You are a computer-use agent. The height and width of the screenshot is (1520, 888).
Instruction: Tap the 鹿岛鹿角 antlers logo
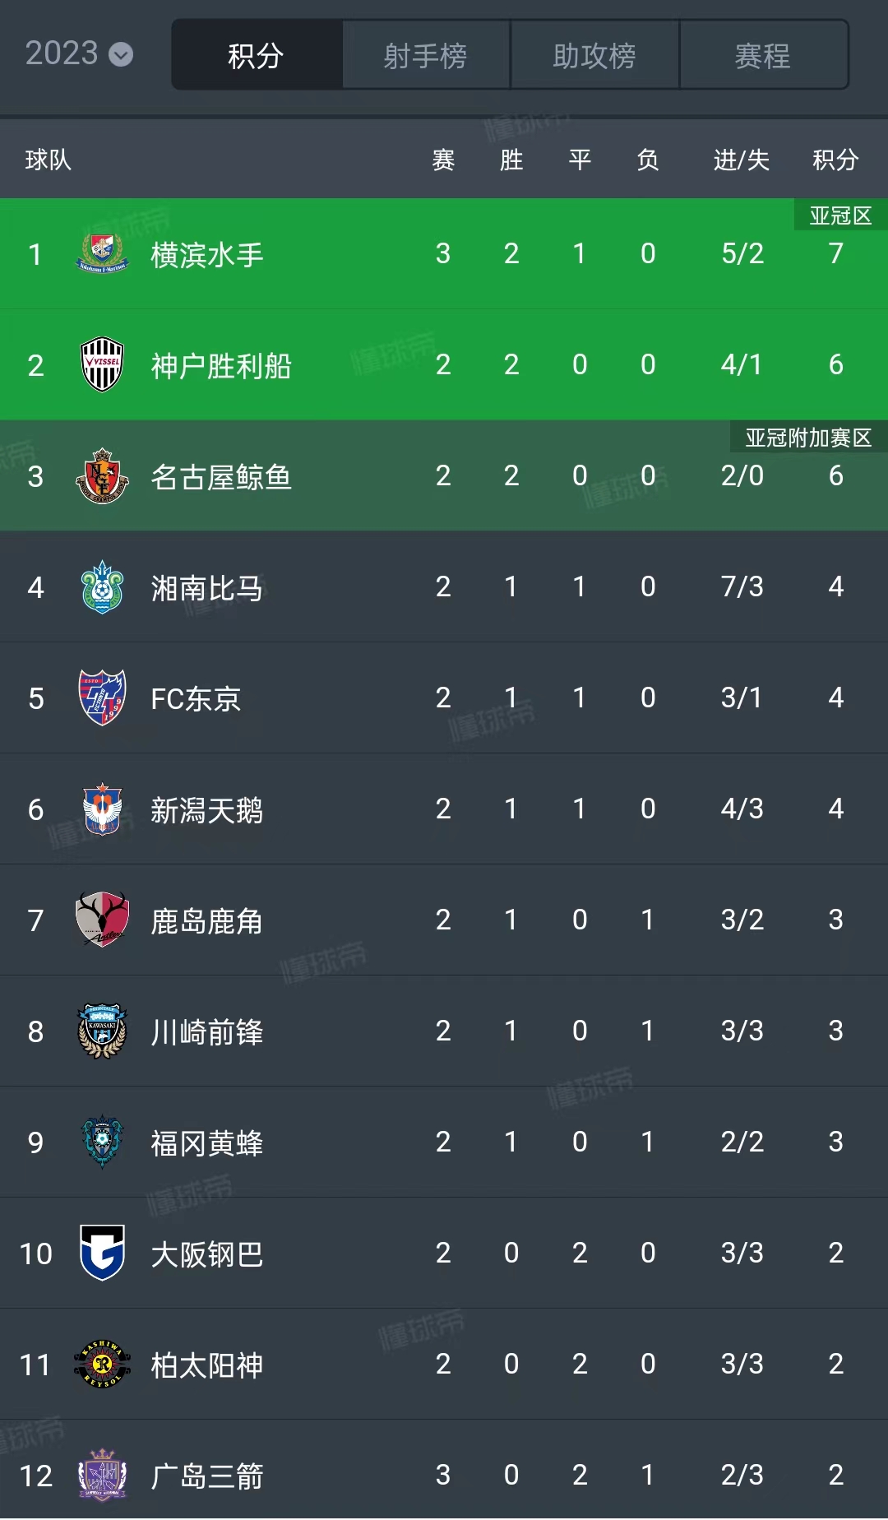tap(102, 920)
